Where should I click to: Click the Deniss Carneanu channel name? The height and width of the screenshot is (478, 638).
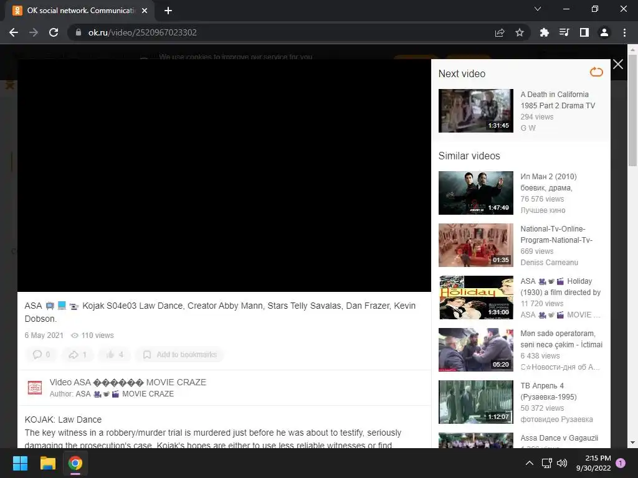coord(549,263)
